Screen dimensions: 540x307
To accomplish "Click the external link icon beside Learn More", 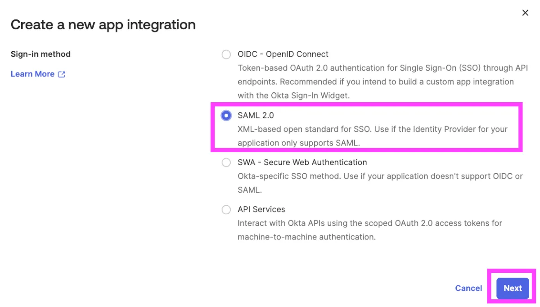I will pos(62,74).
